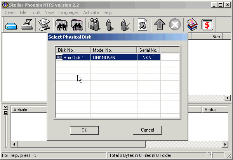The image size is (233, 160).
Task: Click file list scrollbar right arrow
Action: point(228,98)
